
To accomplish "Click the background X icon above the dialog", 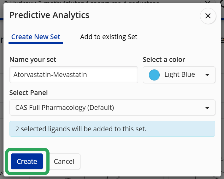I will [x=207, y=2].
